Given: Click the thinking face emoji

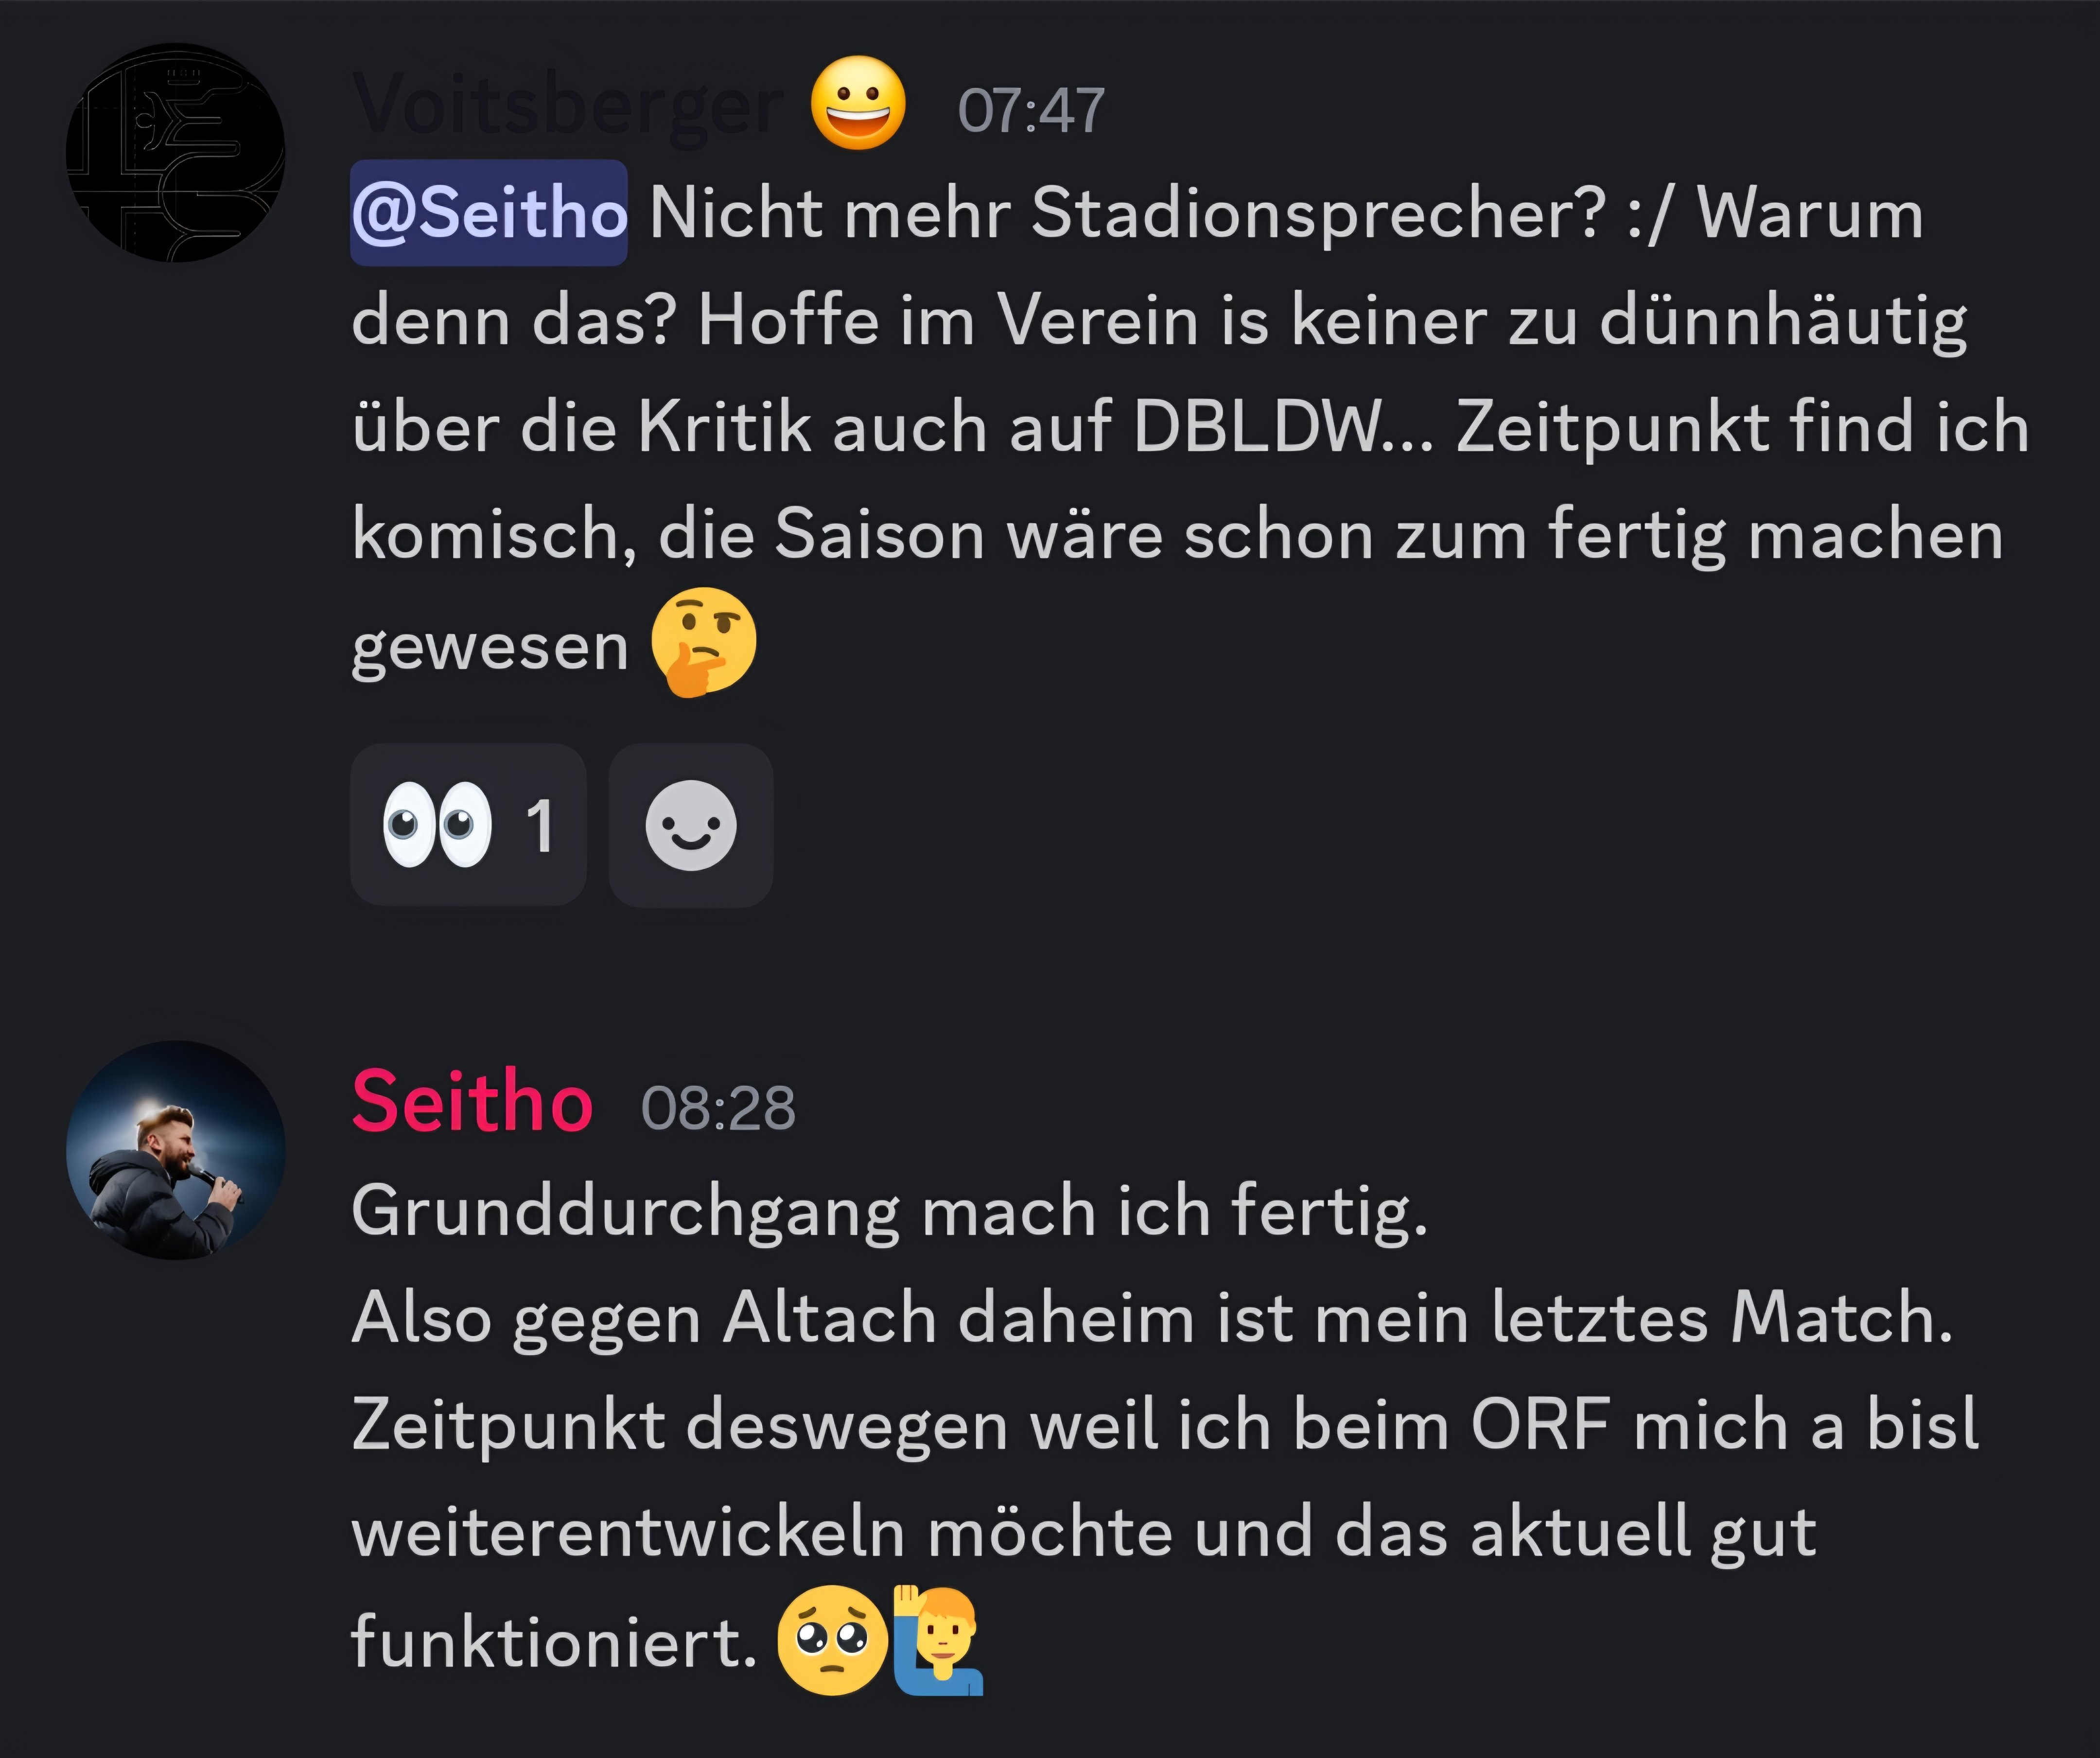Looking at the screenshot, I should (x=703, y=642).
